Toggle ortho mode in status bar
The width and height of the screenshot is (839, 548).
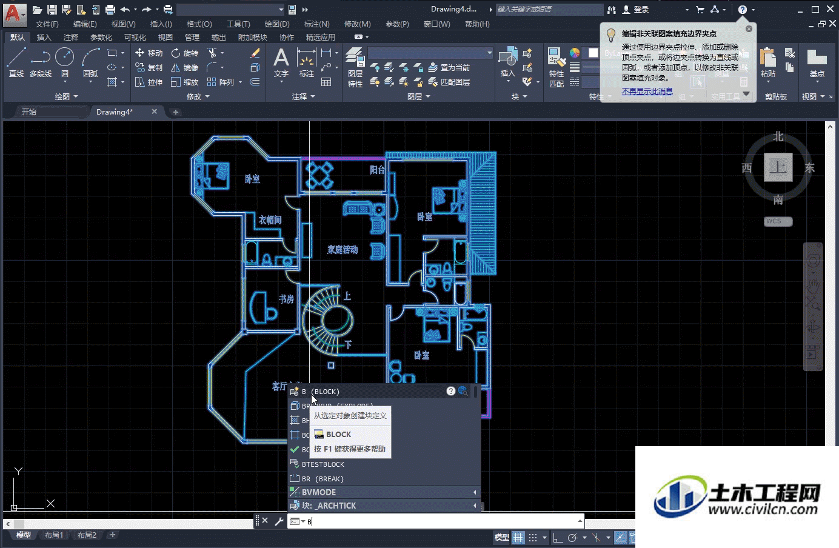pos(558,537)
